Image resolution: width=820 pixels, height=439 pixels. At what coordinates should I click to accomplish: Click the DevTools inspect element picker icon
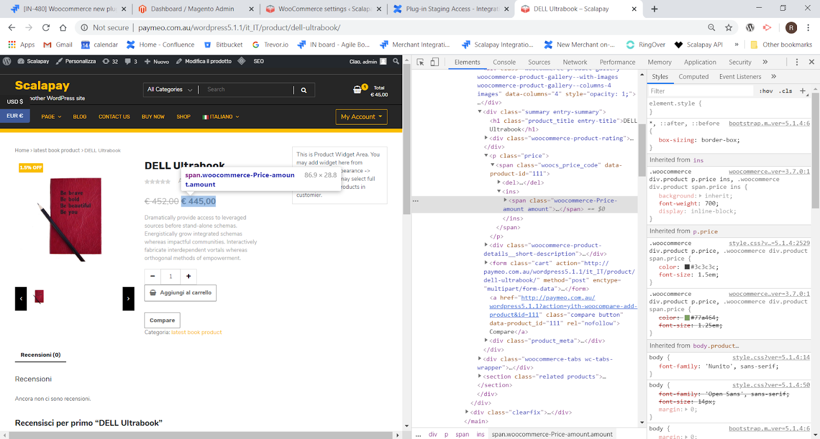[x=420, y=62]
